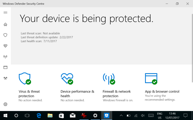Open the Action Center notifications icon
This screenshot has width=193, height=120.
coord(186,115)
